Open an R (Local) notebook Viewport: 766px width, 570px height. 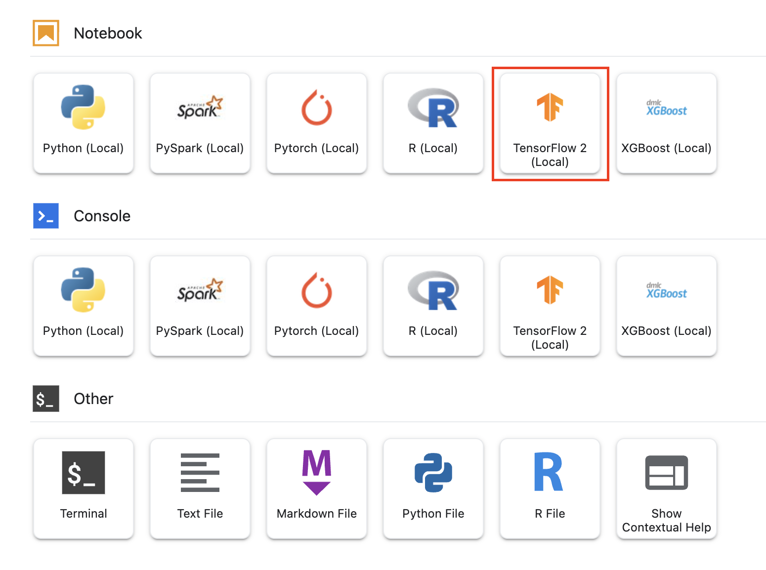coord(433,123)
